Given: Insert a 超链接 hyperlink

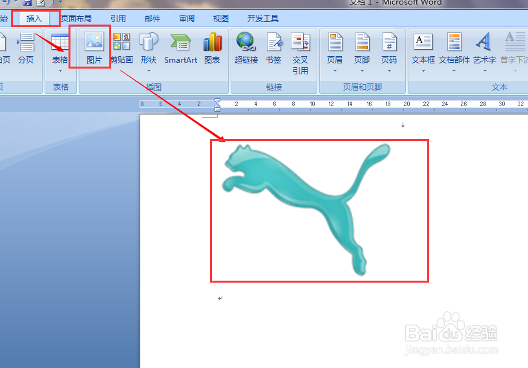Looking at the screenshot, I should tap(246, 49).
